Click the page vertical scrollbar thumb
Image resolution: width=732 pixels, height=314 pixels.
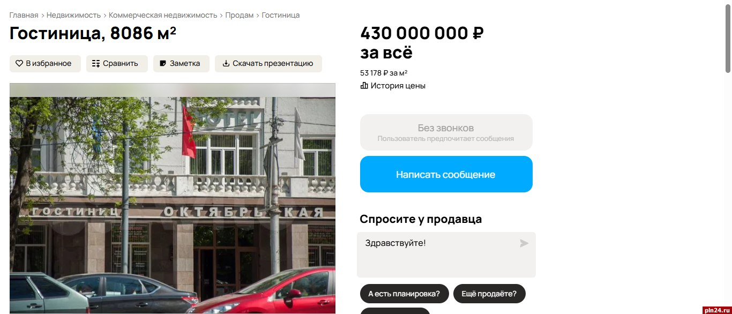(728, 38)
